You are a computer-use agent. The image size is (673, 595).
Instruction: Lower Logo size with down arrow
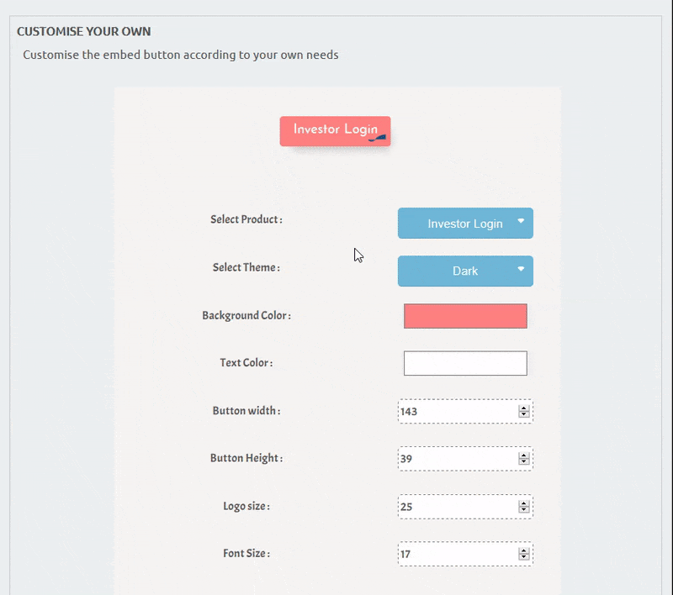524,511
